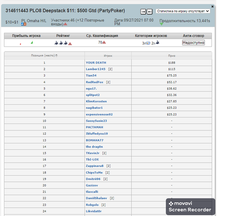Click the fish player category icon
Image resolution: width=251 pixels, height=216 pixels.
(x=148, y=43)
